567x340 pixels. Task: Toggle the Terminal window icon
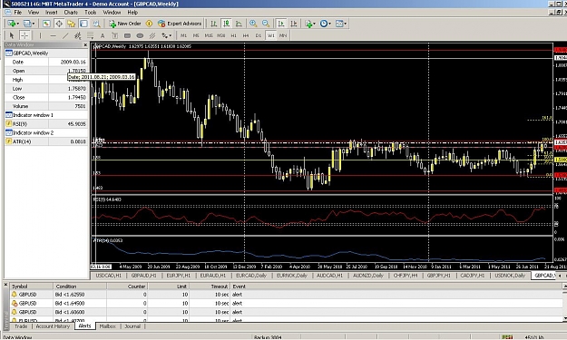(83, 24)
